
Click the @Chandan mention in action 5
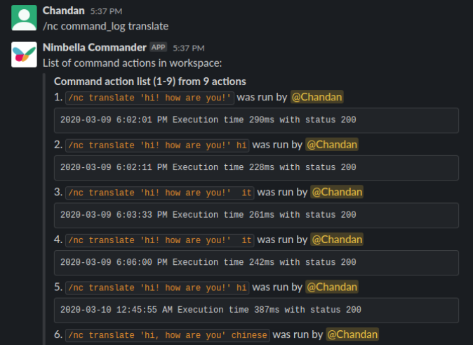click(332, 287)
